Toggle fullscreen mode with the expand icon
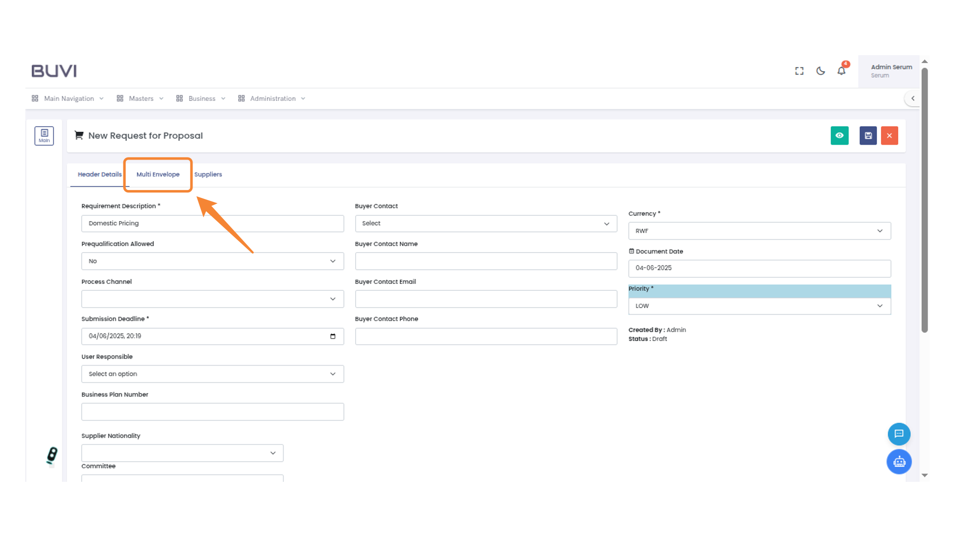The height and width of the screenshot is (537, 955). (799, 71)
